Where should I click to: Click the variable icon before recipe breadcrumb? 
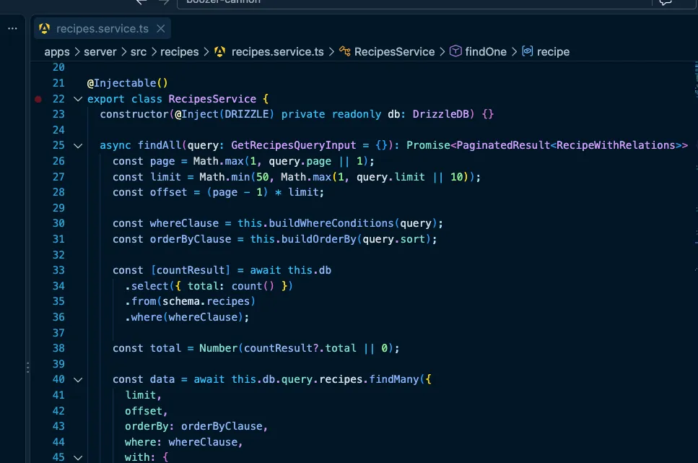pos(528,51)
